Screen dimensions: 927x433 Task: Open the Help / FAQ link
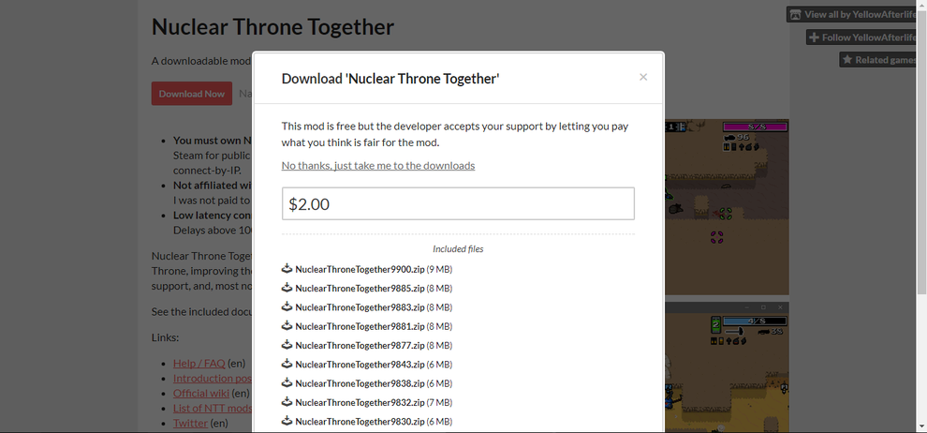pyautogui.click(x=199, y=364)
